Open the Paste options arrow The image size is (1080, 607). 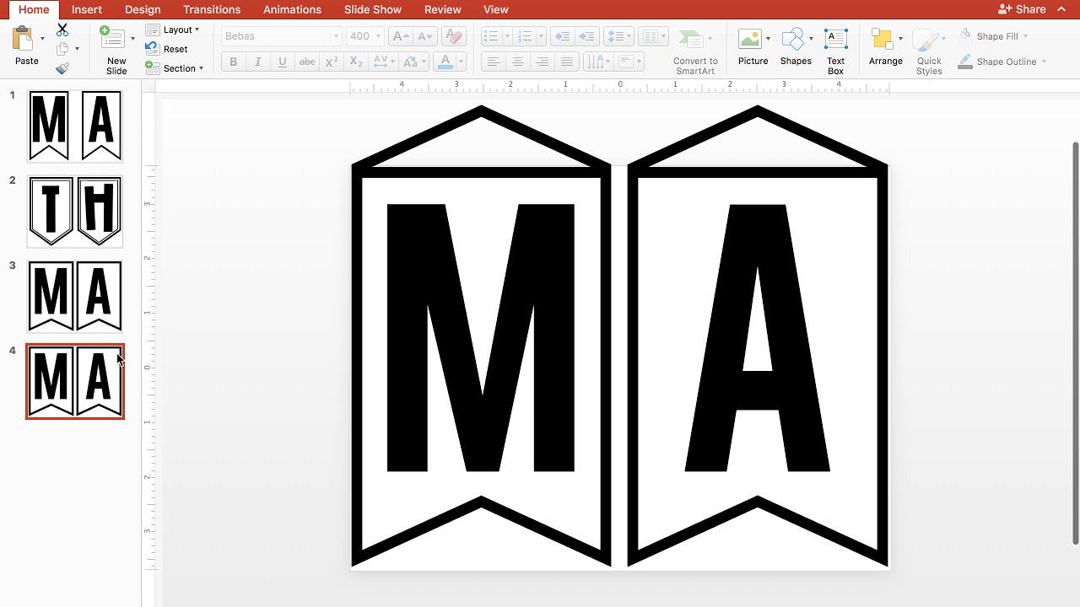tap(42, 39)
